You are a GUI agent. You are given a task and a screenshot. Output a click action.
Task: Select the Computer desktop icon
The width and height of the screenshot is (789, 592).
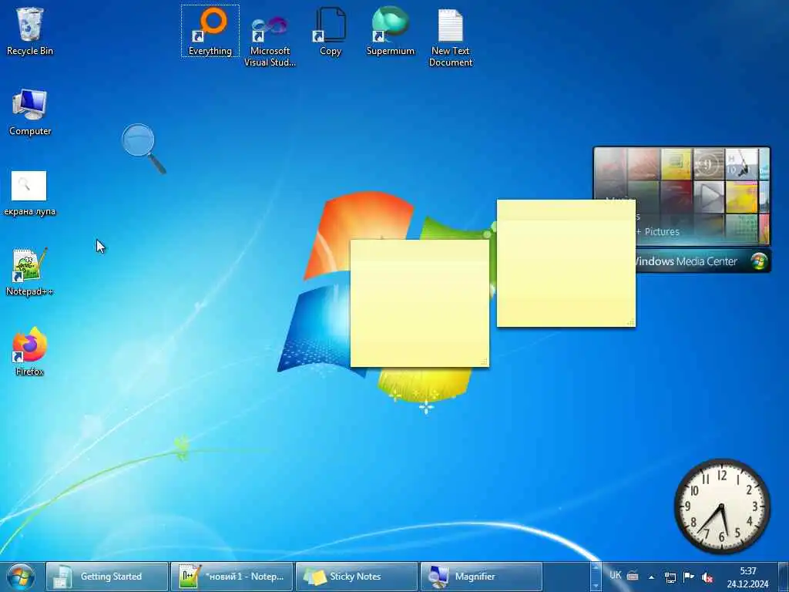30,112
